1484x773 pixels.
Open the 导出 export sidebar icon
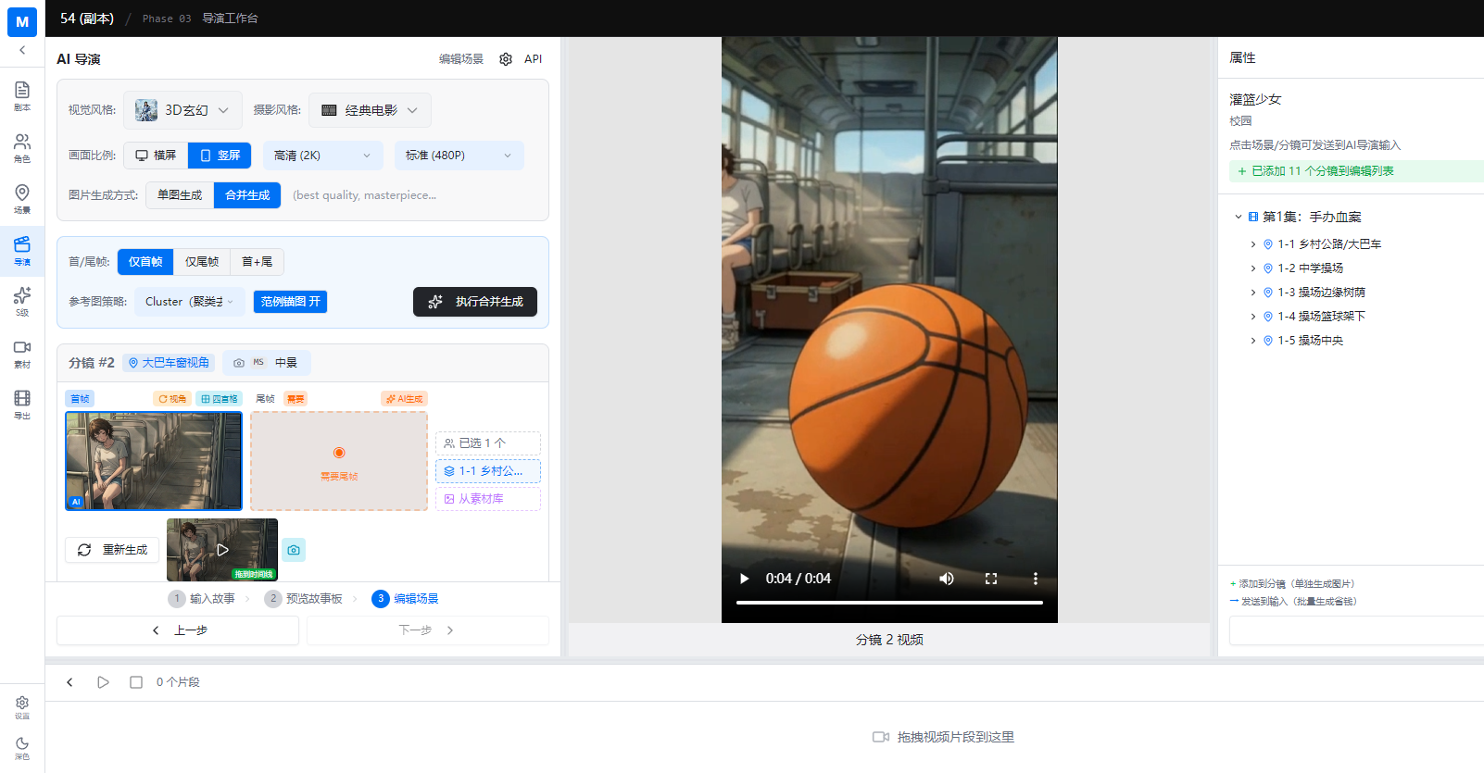[x=22, y=403]
